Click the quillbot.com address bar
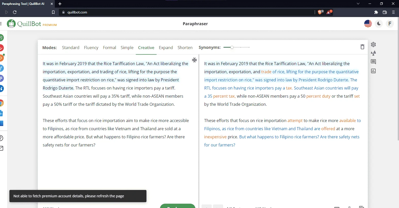Viewport: 399px width, 208px height. (x=187, y=12)
